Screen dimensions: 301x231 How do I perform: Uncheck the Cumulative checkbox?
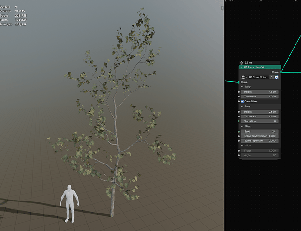coord(242,101)
